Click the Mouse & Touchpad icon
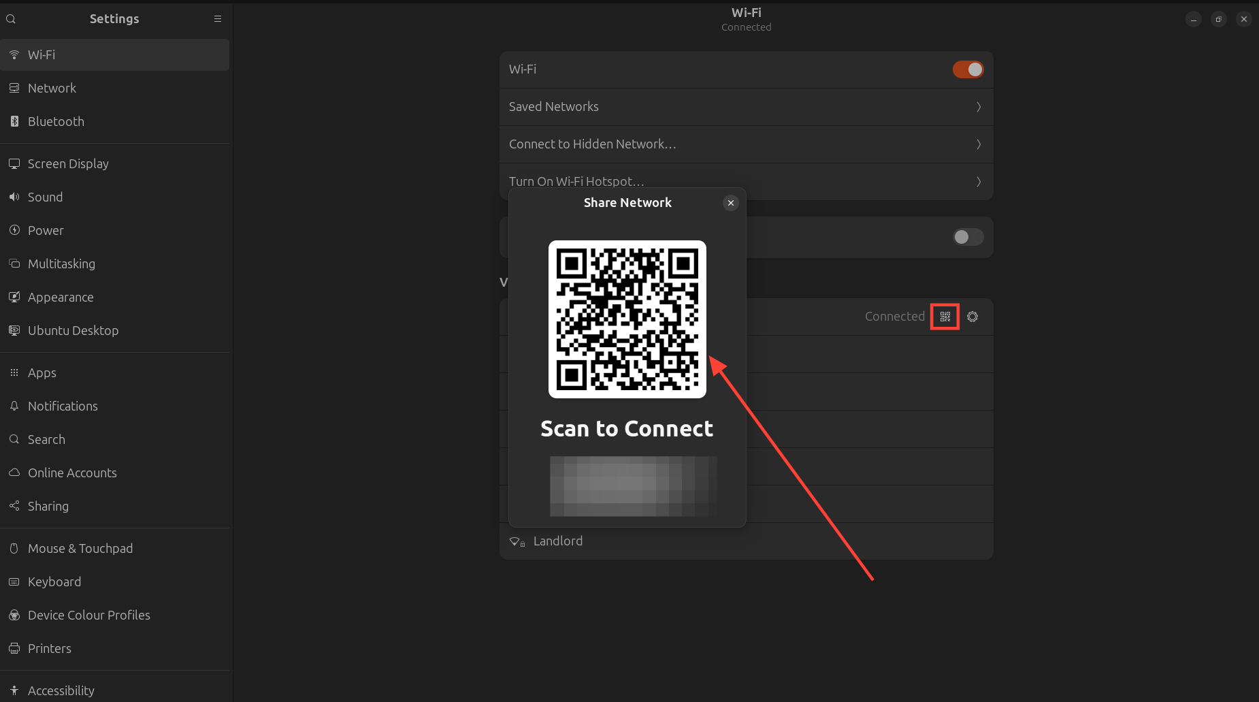This screenshot has width=1259, height=702. [14, 548]
